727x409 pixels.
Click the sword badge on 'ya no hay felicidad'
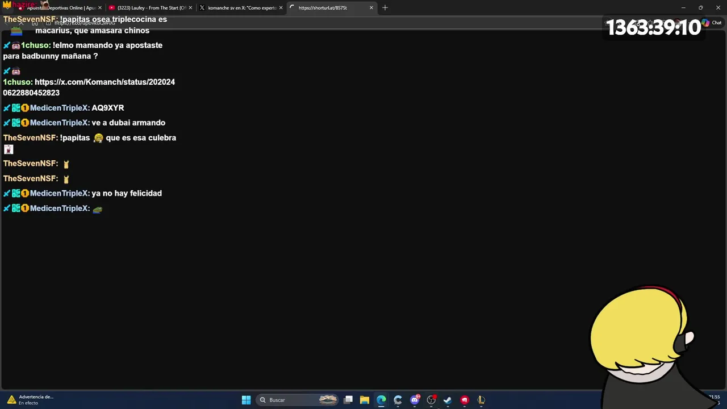pyautogui.click(x=7, y=193)
